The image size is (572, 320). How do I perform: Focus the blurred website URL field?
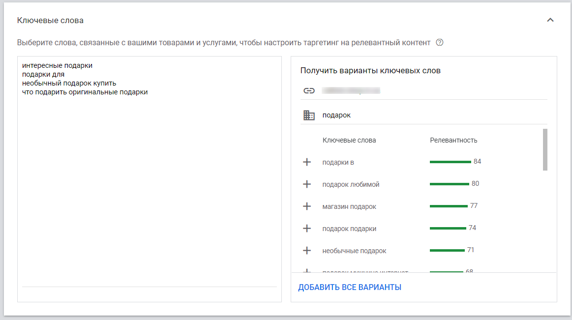pos(351,90)
